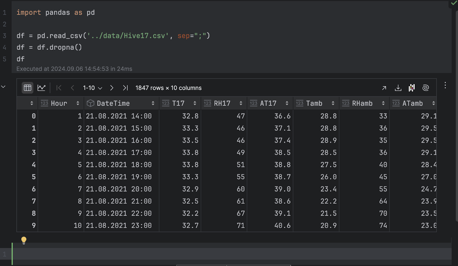Go to previous page of rows
The image size is (458, 266).
tap(72, 88)
